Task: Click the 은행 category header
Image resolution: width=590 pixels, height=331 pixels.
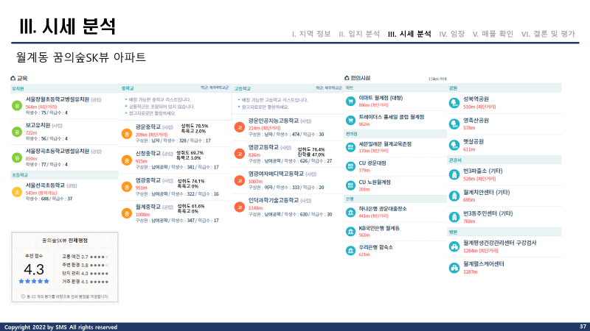Action: [x=395, y=199]
